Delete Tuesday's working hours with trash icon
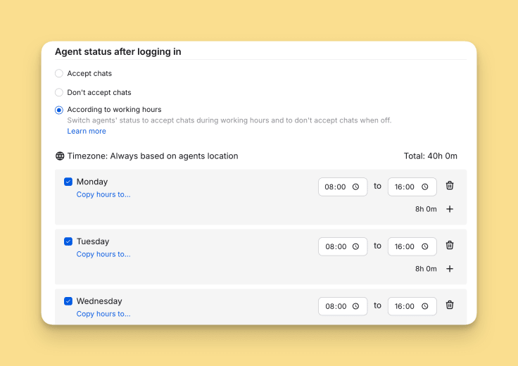Image resolution: width=518 pixels, height=366 pixels. [x=450, y=246]
